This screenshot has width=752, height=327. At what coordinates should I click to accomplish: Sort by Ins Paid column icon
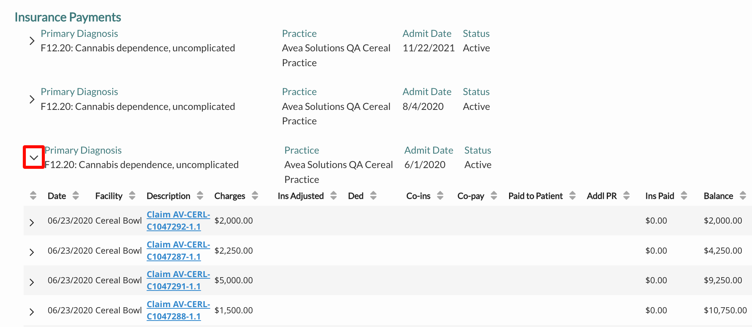684,196
